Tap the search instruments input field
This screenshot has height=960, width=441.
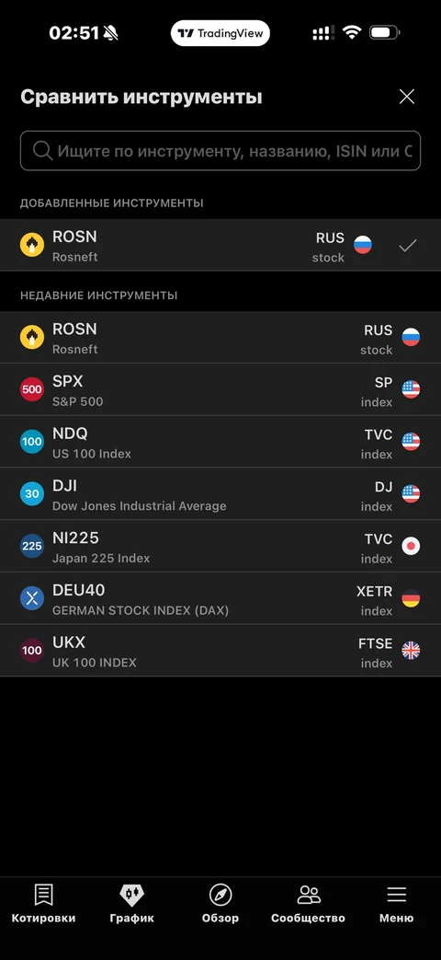click(220, 151)
